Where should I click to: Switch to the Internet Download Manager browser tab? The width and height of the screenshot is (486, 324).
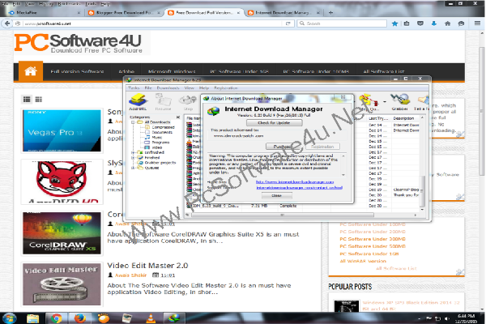(282, 13)
